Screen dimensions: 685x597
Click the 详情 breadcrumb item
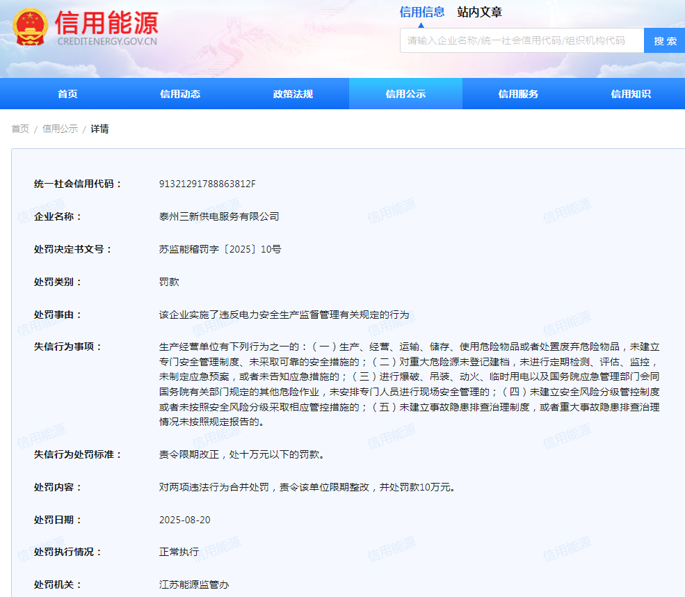coord(99,129)
